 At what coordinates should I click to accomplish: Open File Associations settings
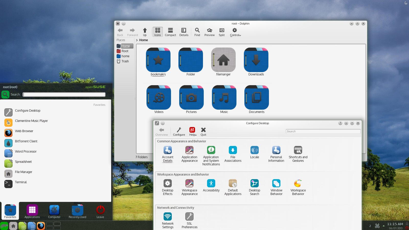click(x=233, y=154)
